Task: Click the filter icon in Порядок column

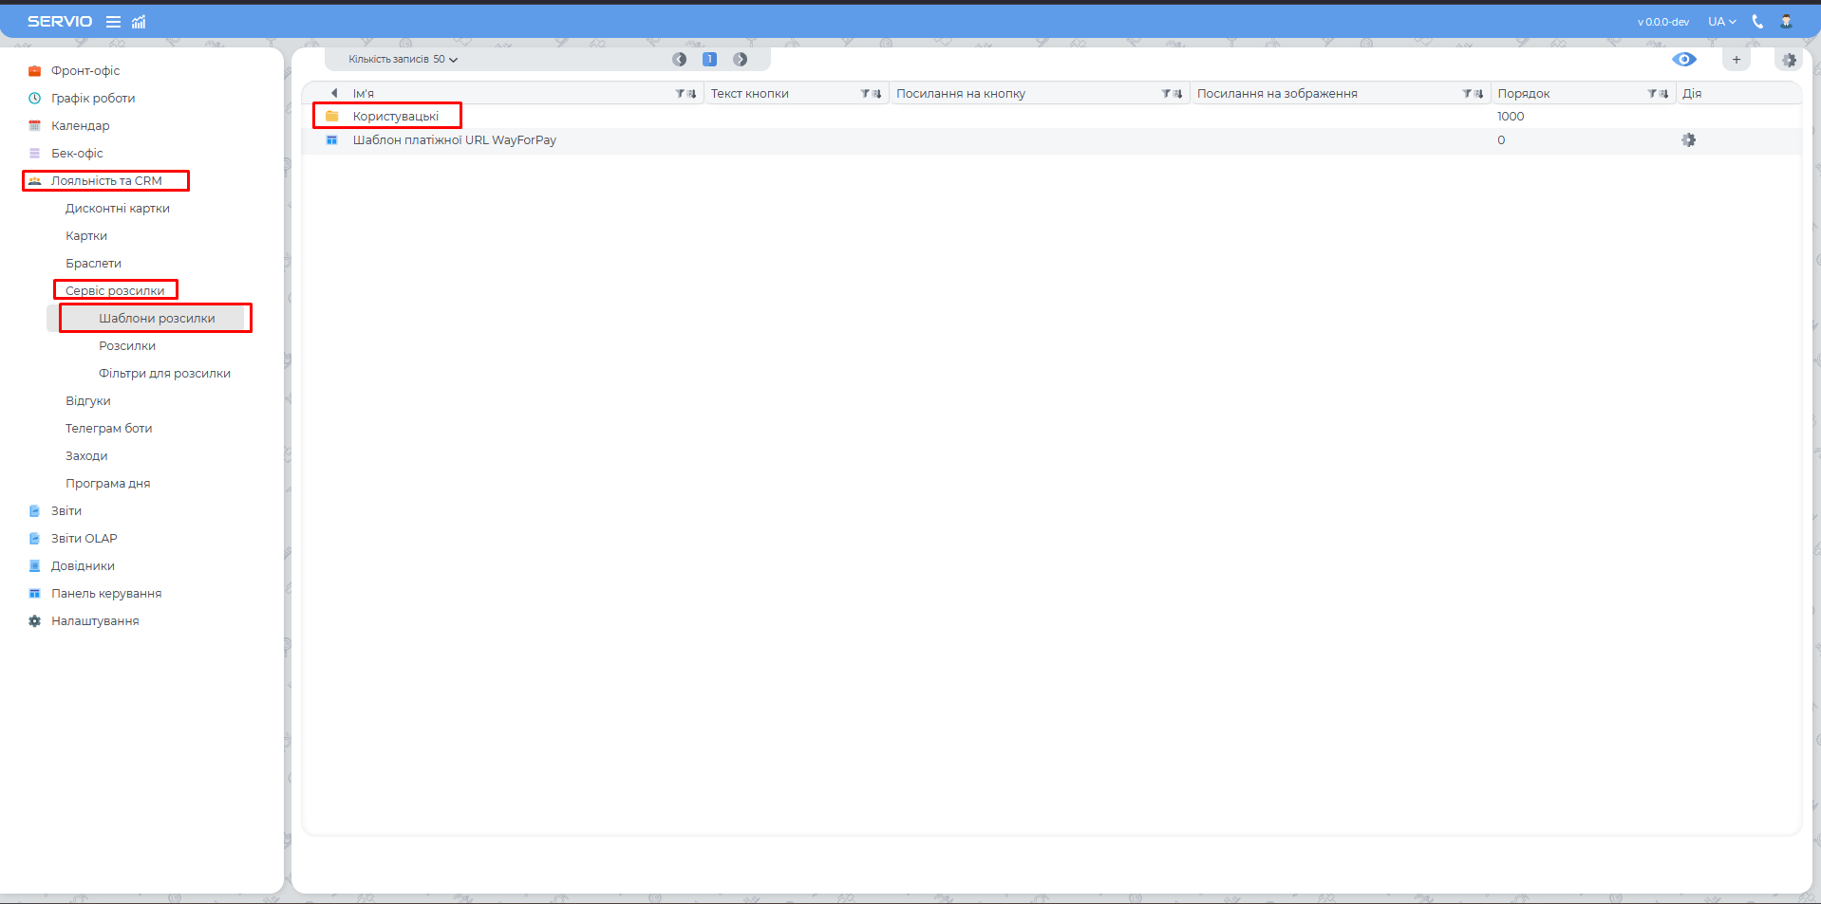Action: pyautogui.click(x=1652, y=94)
